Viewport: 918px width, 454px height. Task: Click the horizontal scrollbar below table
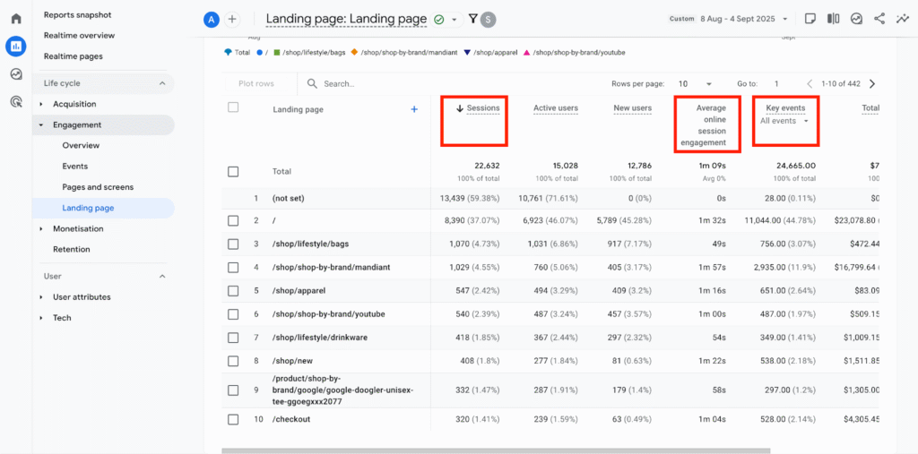pyautogui.click(x=496, y=450)
